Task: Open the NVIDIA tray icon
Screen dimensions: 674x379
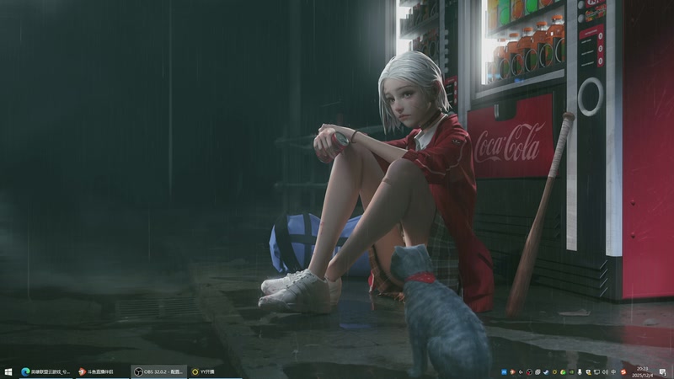Action: [x=571, y=372]
